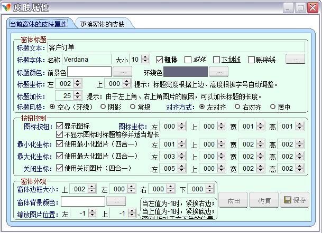Select the 当前窗体的皮肤属性 tab
322x233 pixels.
coord(39,24)
